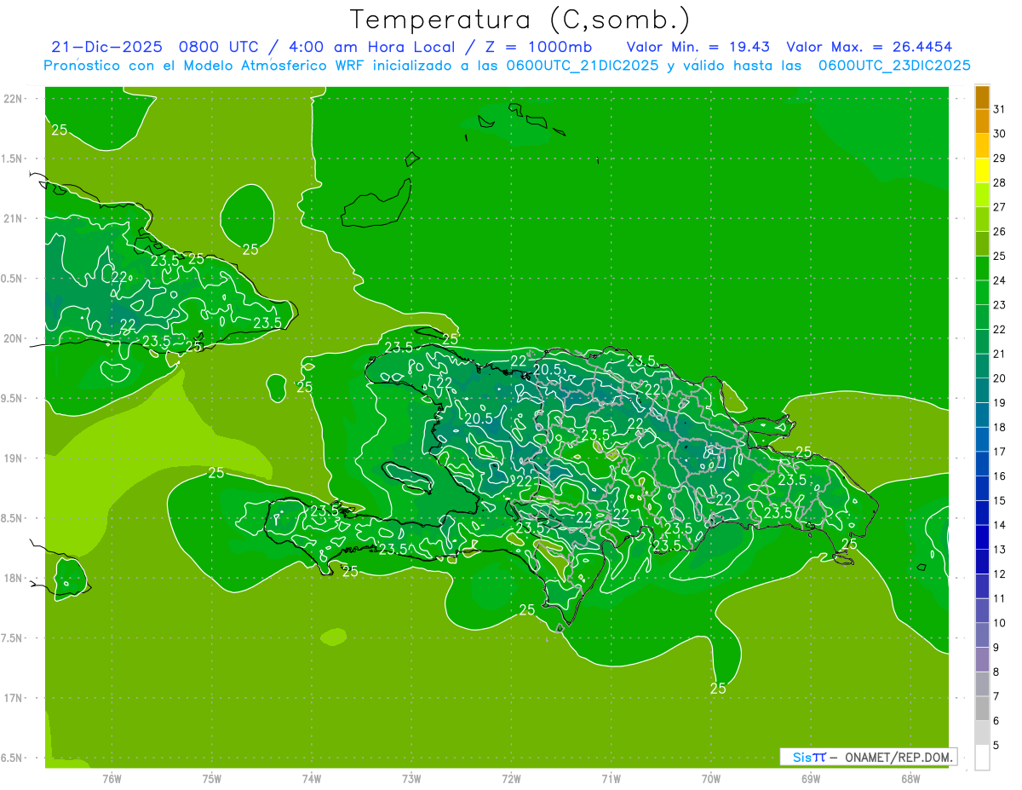Click the "75W" longitude label
The height and width of the screenshot is (790, 1022).
(211, 778)
